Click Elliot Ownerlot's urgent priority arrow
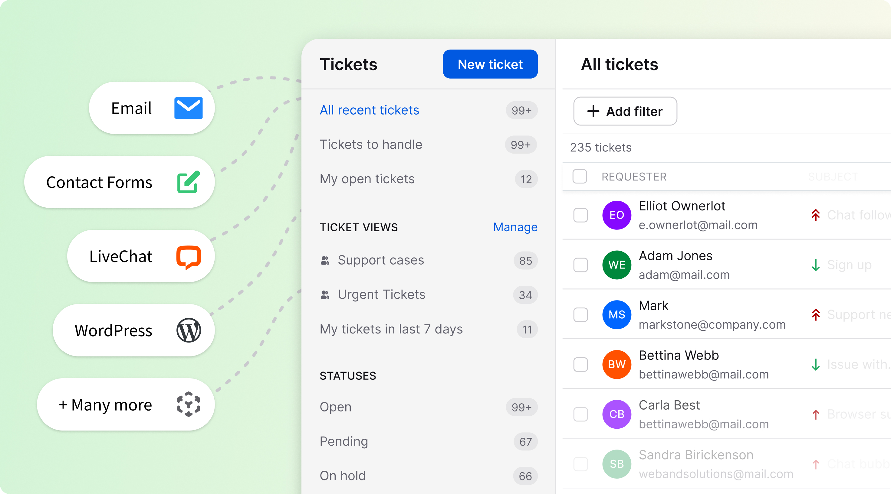 (x=816, y=215)
